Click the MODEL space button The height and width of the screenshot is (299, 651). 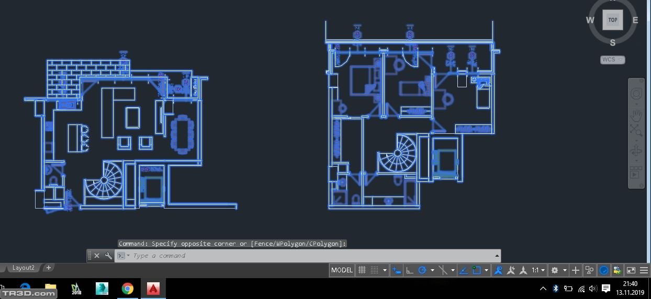click(342, 270)
